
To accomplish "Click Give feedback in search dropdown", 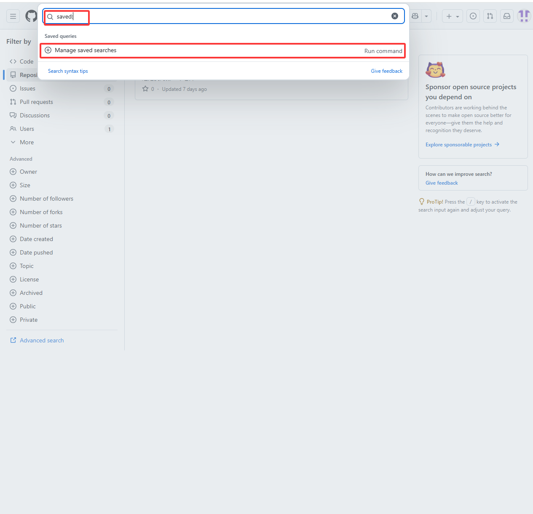I will 386,71.
